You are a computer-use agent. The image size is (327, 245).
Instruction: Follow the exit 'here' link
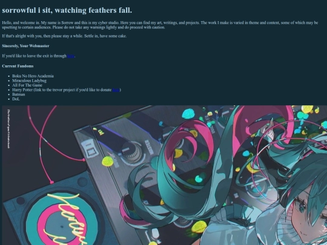pos(71,56)
